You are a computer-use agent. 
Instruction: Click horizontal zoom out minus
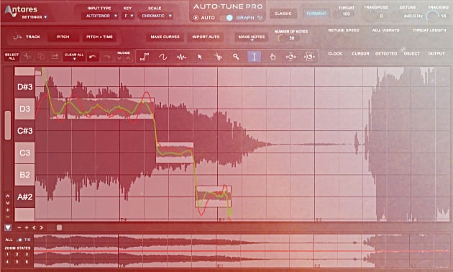[19, 228]
